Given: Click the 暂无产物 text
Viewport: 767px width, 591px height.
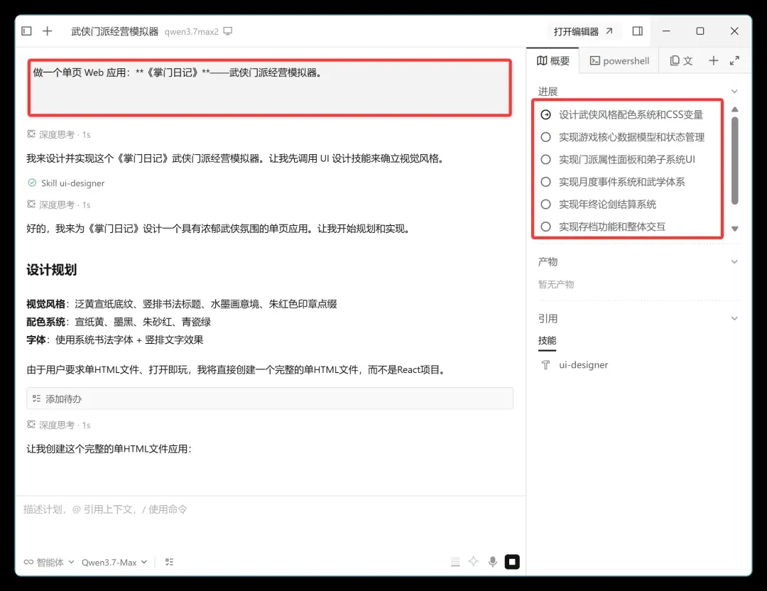Looking at the screenshot, I should [556, 284].
